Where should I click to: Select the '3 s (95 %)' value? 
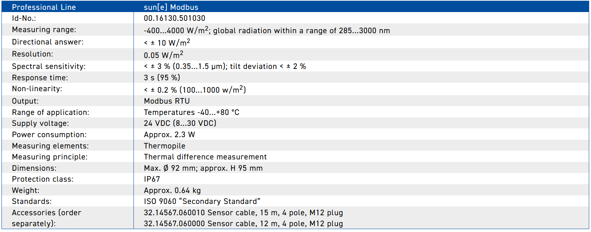click(x=162, y=78)
